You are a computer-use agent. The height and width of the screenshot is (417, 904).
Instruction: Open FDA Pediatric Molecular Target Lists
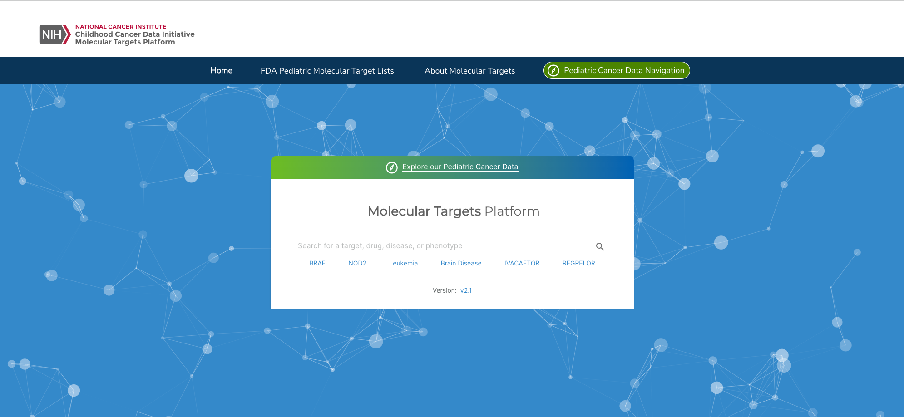click(327, 70)
